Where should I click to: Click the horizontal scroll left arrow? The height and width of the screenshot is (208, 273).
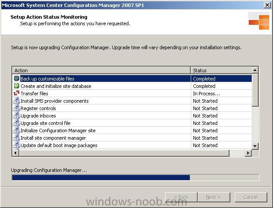point(16,153)
